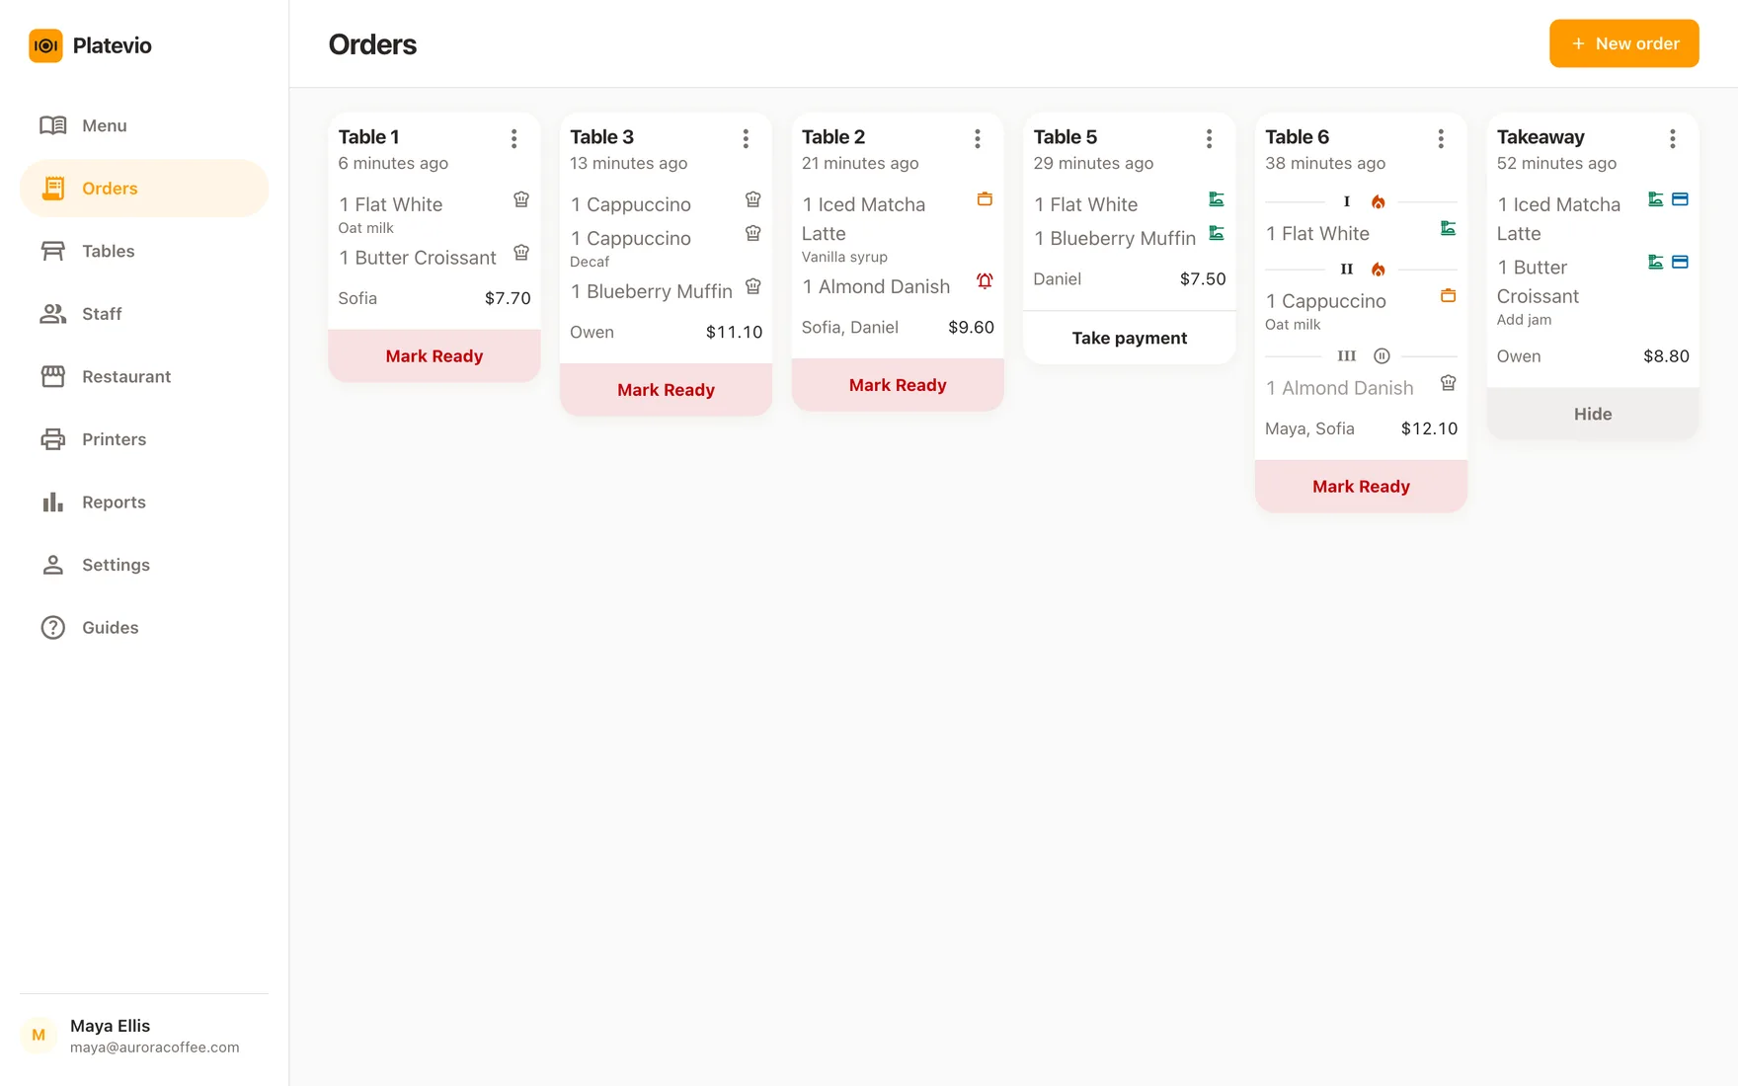Click the pause icon for course III on Table 6
Screen dimensions: 1738x1086
pos(1382,356)
